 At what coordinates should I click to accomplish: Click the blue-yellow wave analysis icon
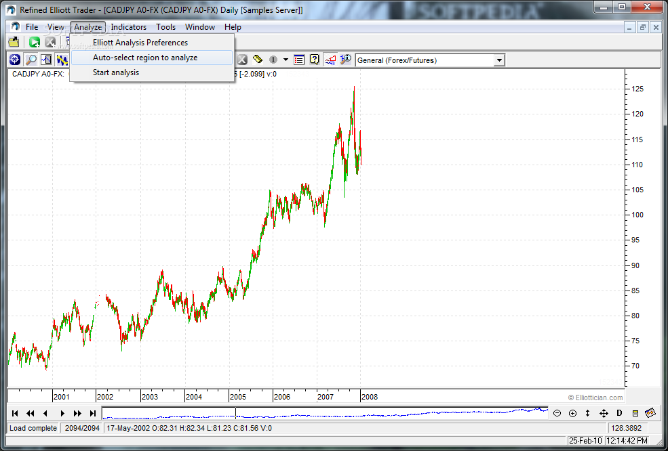click(62, 60)
